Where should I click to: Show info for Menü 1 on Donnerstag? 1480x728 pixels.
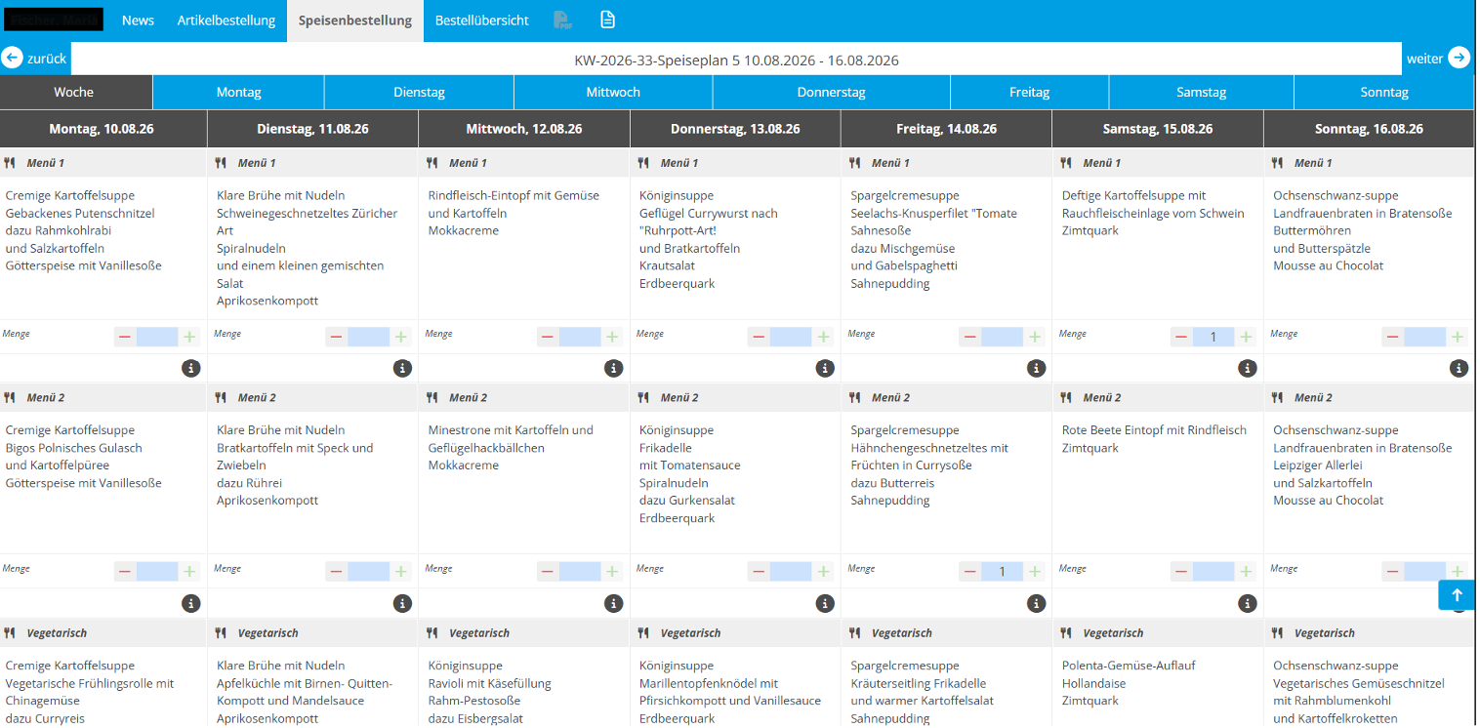[x=825, y=368]
